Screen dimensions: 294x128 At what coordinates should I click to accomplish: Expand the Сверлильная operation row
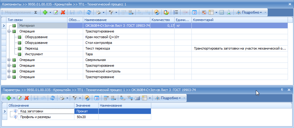click(9, 60)
